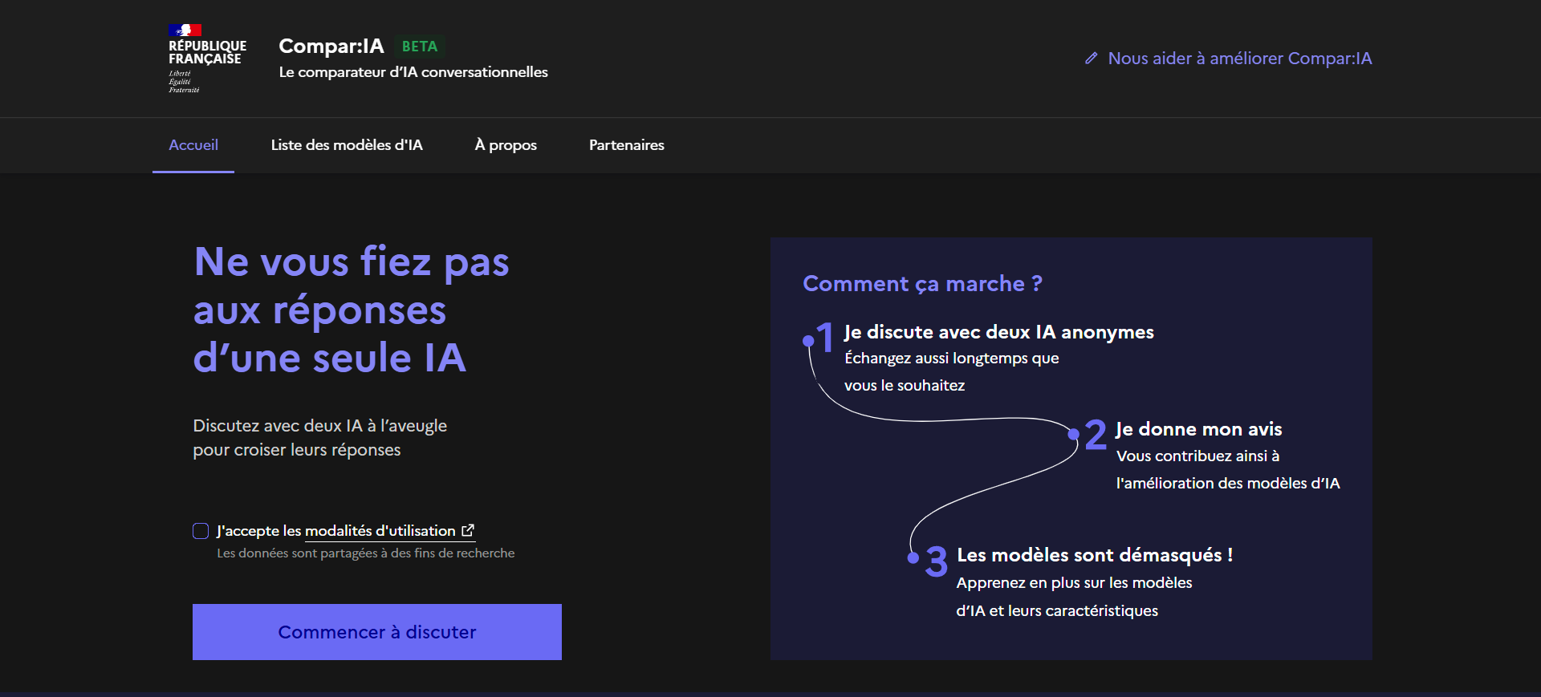Image resolution: width=1541 pixels, height=697 pixels.
Task: Open Liste des modèles d'IA tab
Action: coord(347,145)
